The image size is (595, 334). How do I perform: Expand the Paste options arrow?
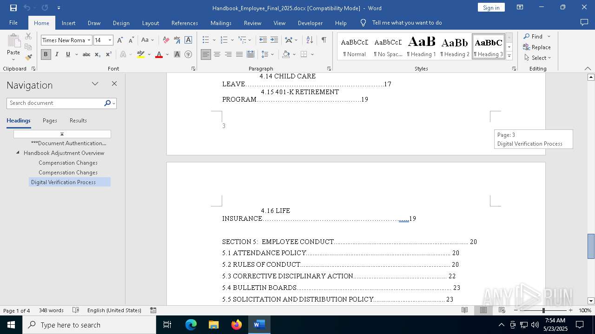pos(13,59)
